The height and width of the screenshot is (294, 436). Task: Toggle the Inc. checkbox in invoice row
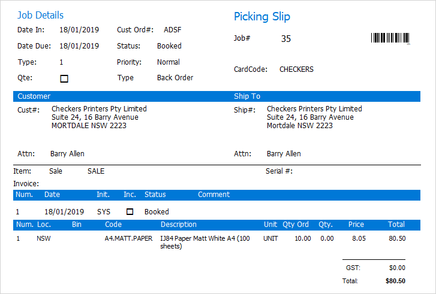click(x=130, y=212)
